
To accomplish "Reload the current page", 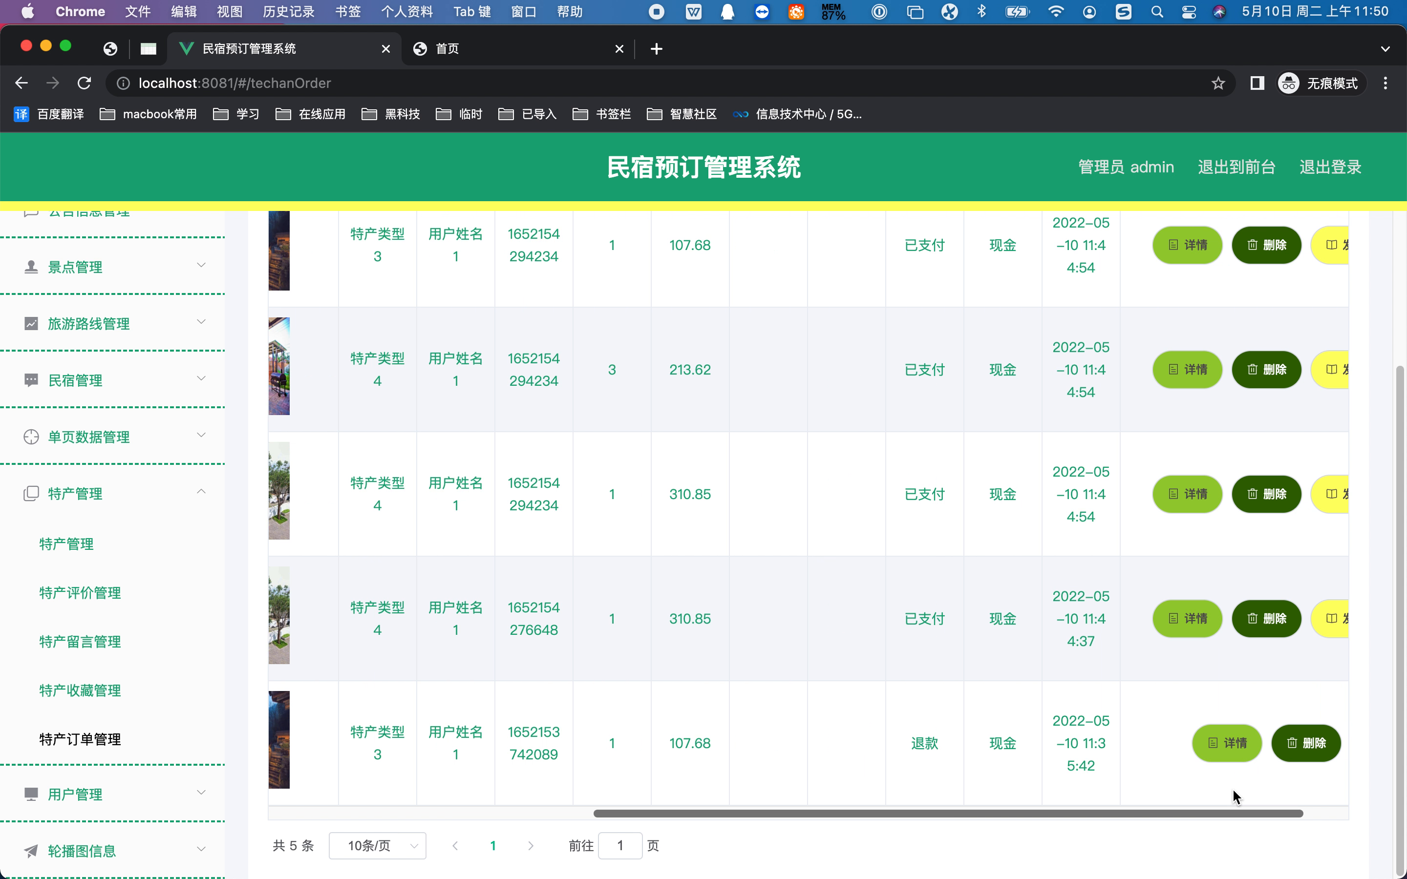I will point(85,83).
